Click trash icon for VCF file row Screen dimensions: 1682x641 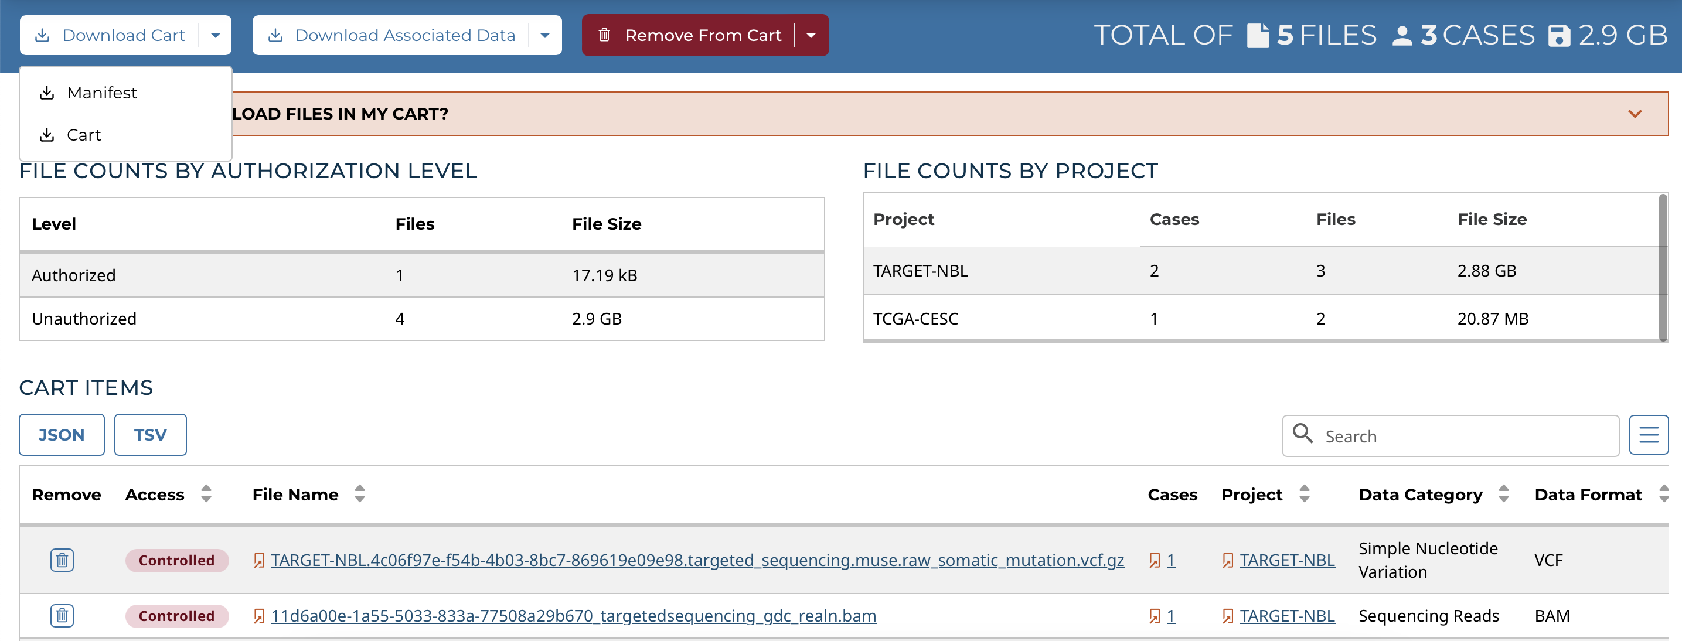coord(62,560)
